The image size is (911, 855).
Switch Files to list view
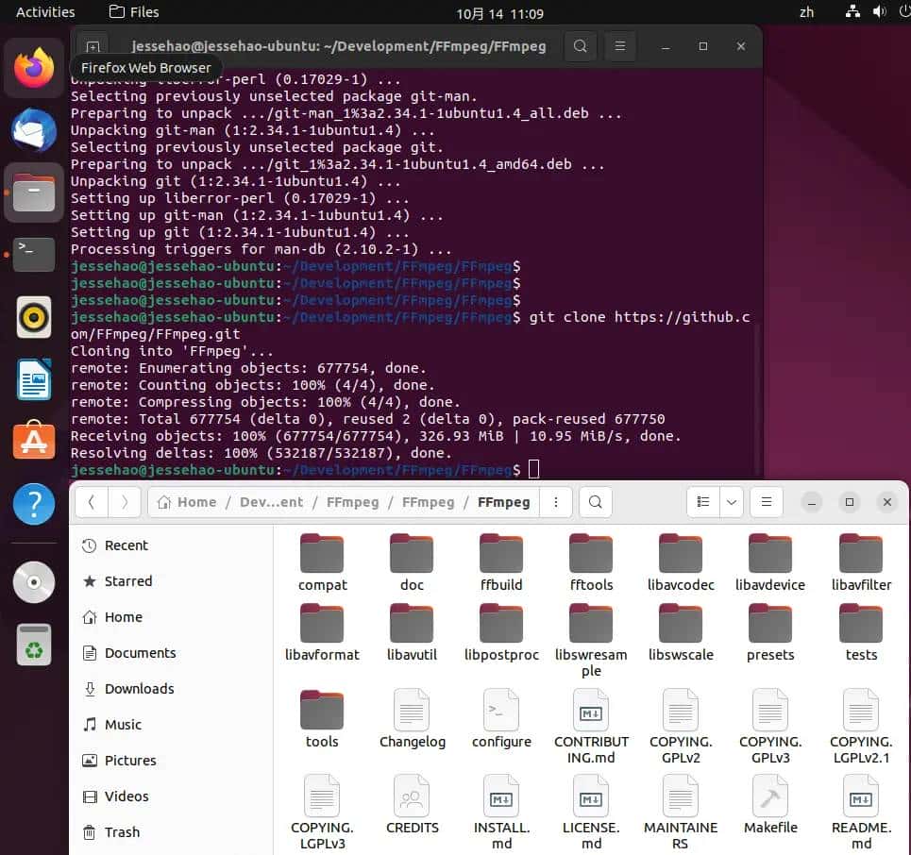(702, 502)
